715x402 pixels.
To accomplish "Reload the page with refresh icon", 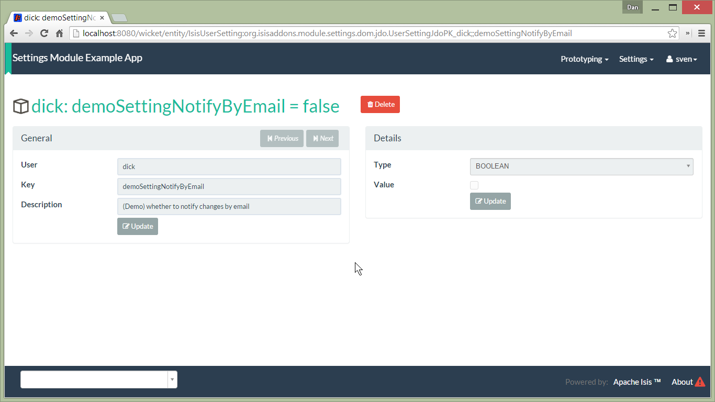I will pyautogui.click(x=44, y=33).
